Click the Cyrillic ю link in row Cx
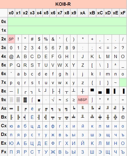This screenshot has height=156, width=127. 11,126
